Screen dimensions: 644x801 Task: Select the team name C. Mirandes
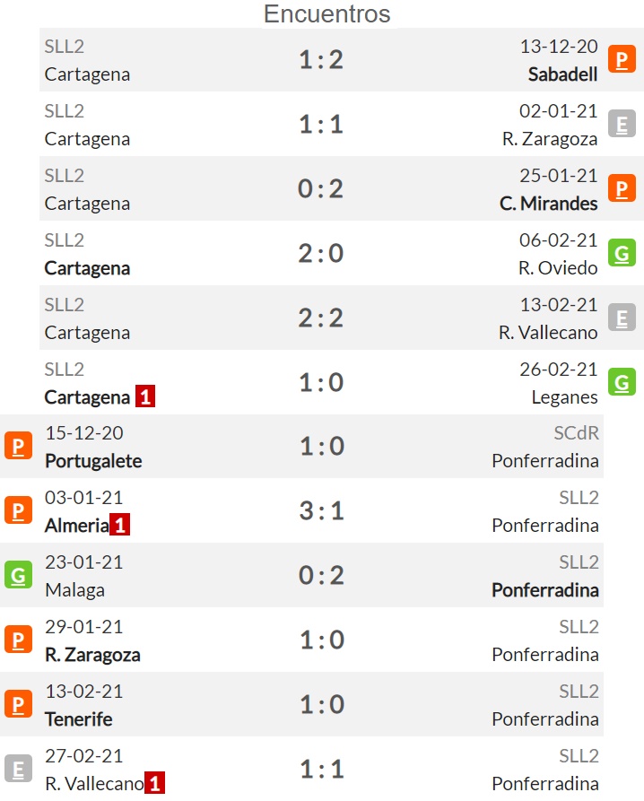point(549,204)
